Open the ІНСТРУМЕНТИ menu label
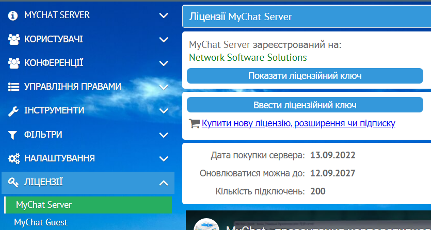This screenshot has width=431, height=230. pos(54,110)
